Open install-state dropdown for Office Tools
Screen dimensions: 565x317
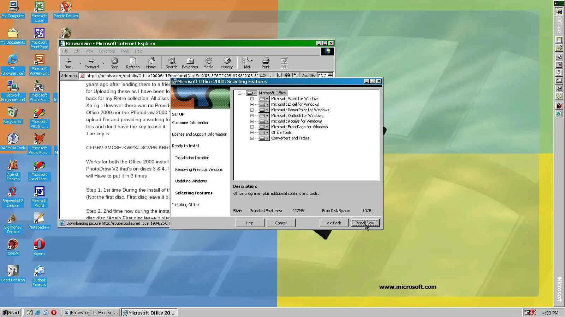click(264, 132)
